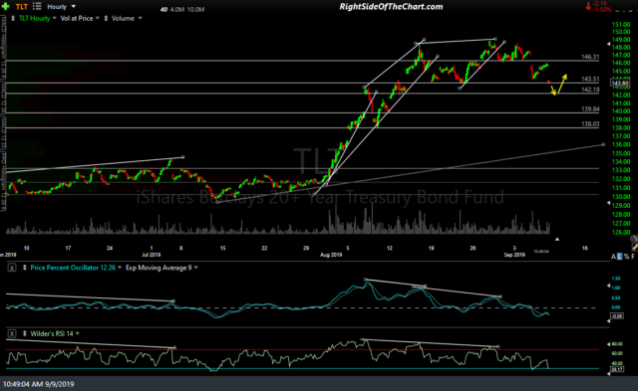Click the Jul 2019 date axis label
The width and height of the screenshot is (638, 391).
151,255
